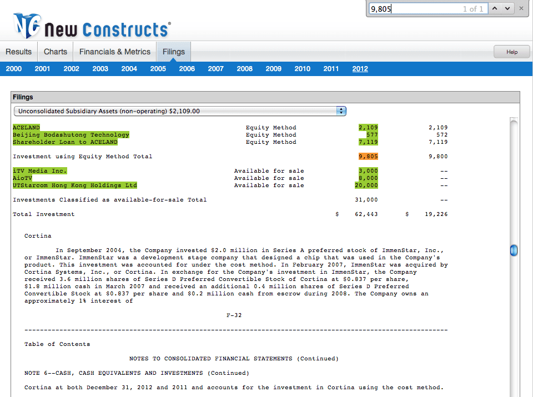
Task: Select year 2012 filings
Action: click(360, 69)
